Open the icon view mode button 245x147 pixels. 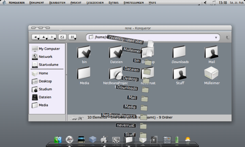pos(72,37)
